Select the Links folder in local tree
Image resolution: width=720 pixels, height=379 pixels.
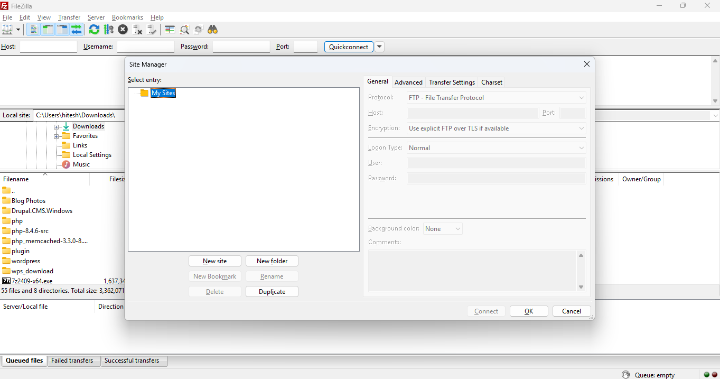(x=80, y=145)
